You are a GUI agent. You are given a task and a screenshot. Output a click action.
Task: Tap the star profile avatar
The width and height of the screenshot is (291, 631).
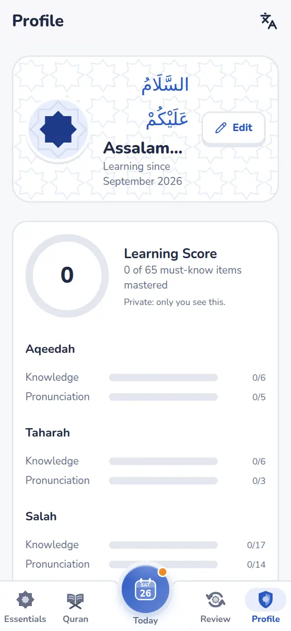(x=58, y=129)
